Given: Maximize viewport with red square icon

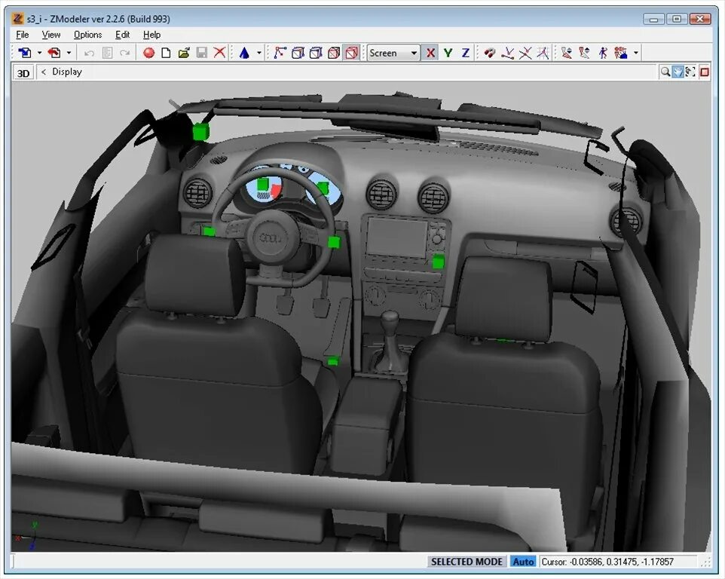Looking at the screenshot, I should click(704, 72).
